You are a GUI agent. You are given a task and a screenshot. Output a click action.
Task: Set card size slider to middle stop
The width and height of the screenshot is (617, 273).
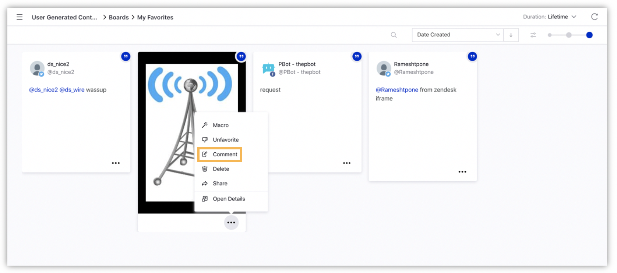pyautogui.click(x=569, y=35)
